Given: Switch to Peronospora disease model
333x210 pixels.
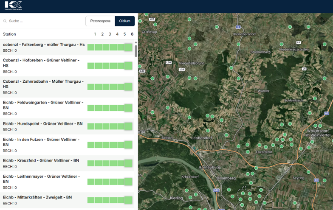Looking at the screenshot, I should [100, 21].
